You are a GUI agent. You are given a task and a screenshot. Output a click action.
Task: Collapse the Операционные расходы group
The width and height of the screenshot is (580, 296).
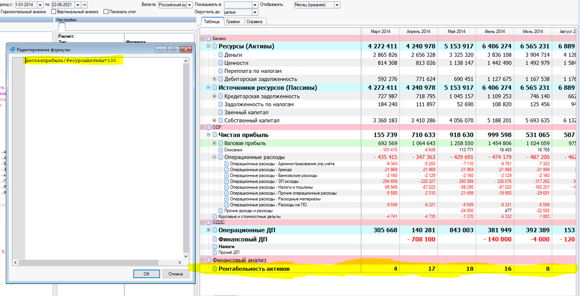point(214,157)
